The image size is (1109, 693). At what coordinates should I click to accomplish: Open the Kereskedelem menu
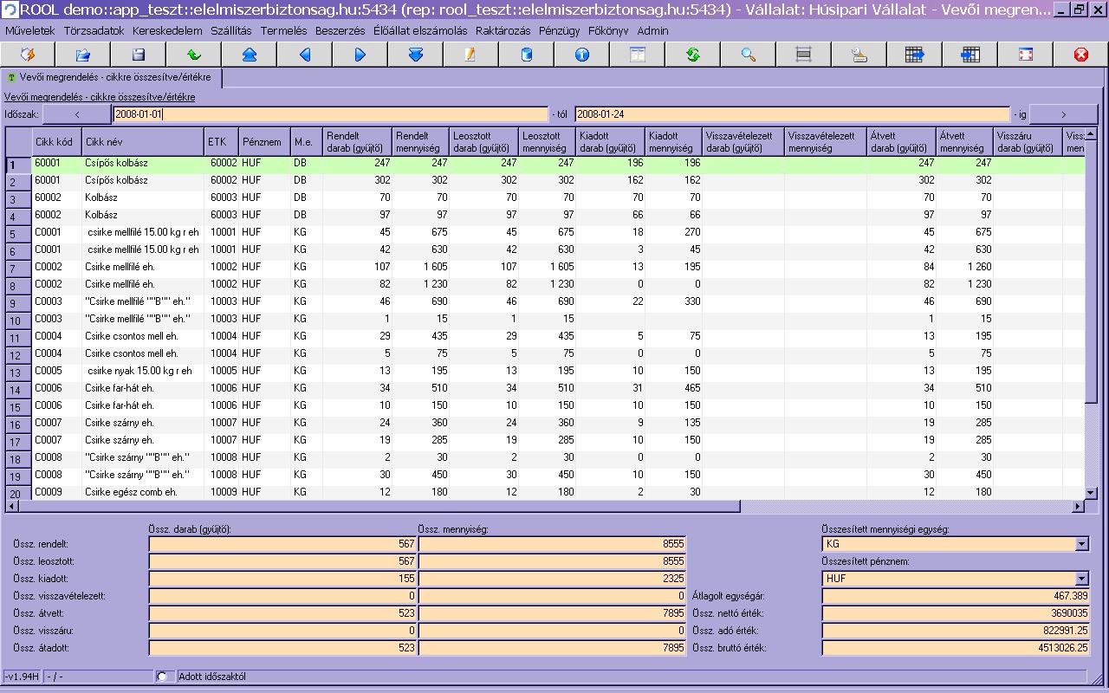pyautogui.click(x=167, y=30)
